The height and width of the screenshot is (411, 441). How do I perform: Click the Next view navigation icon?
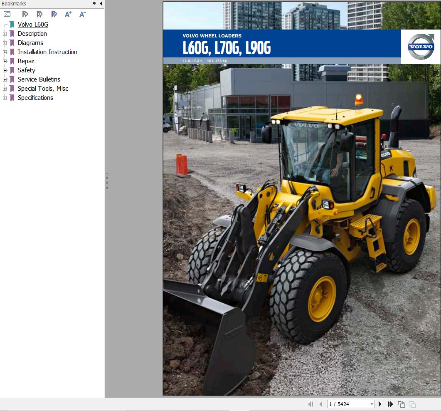(x=412, y=404)
